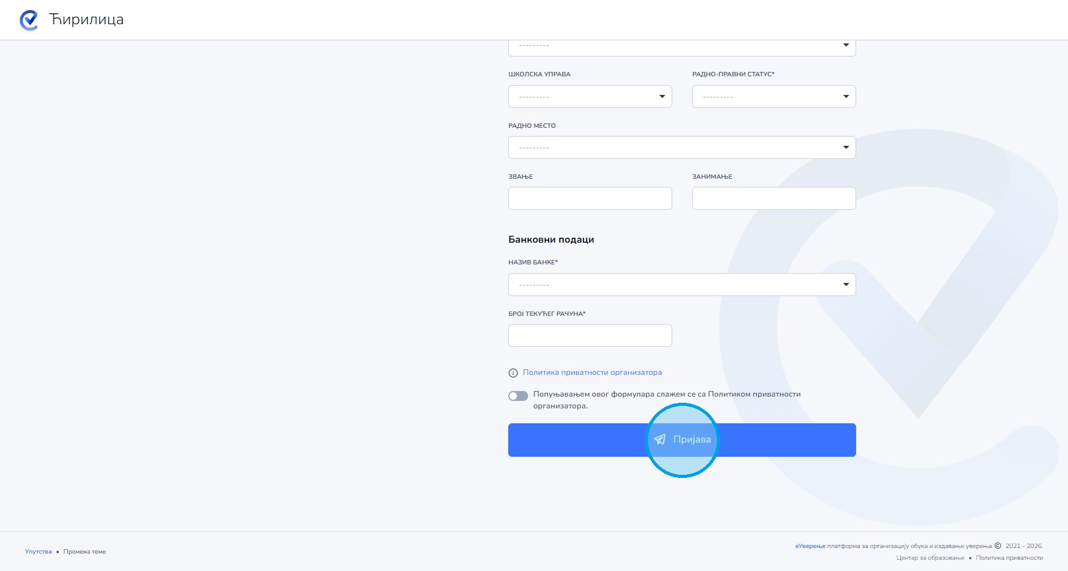Open the Школска управа dropdown
The height and width of the screenshot is (571, 1068).
pos(590,97)
